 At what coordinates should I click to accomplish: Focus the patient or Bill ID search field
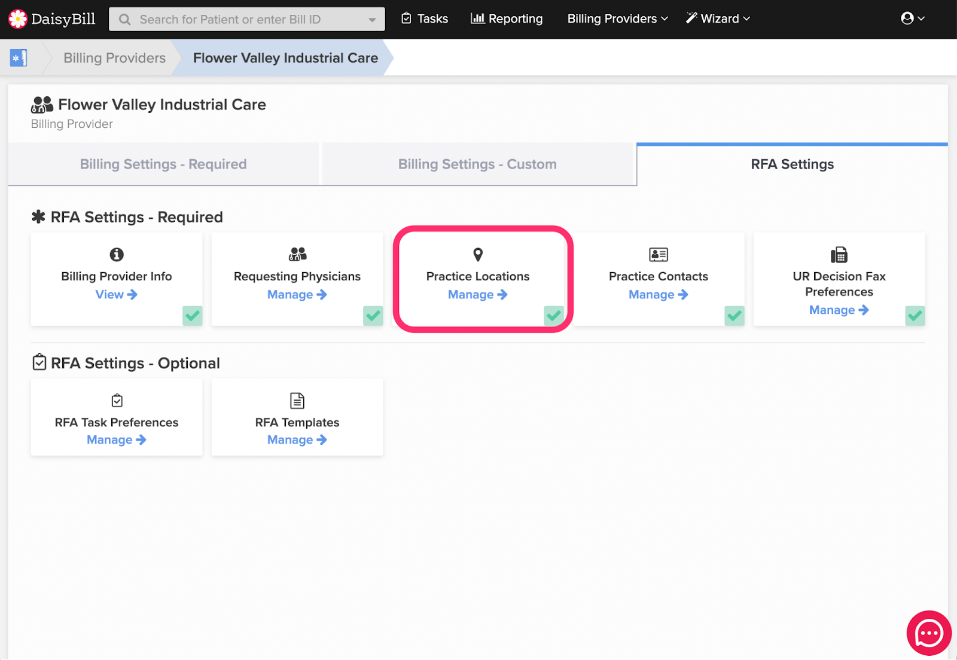coord(247,20)
